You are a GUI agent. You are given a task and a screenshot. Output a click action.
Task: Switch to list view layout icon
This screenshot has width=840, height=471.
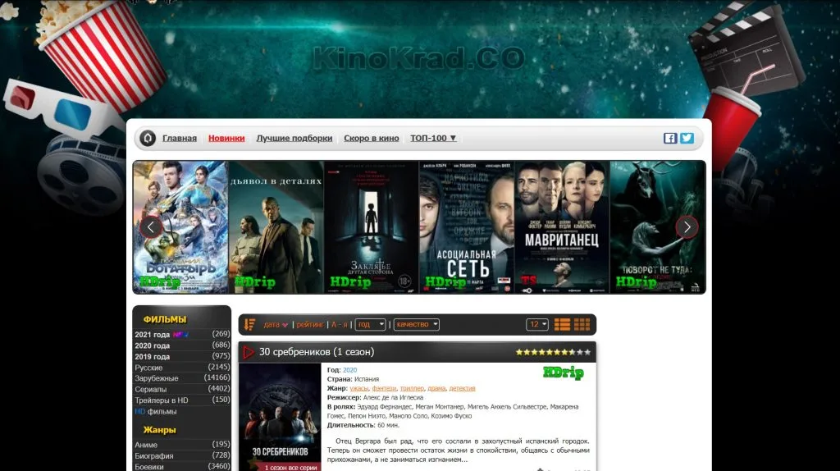click(562, 325)
